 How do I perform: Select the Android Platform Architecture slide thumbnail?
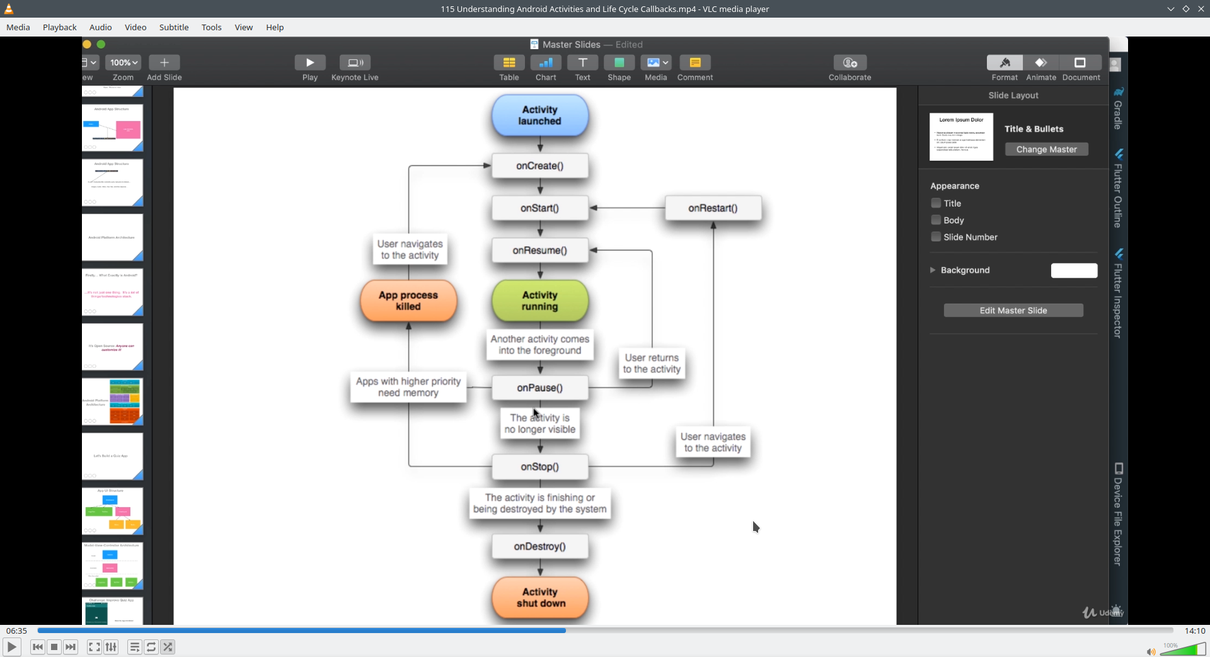pyautogui.click(x=112, y=237)
